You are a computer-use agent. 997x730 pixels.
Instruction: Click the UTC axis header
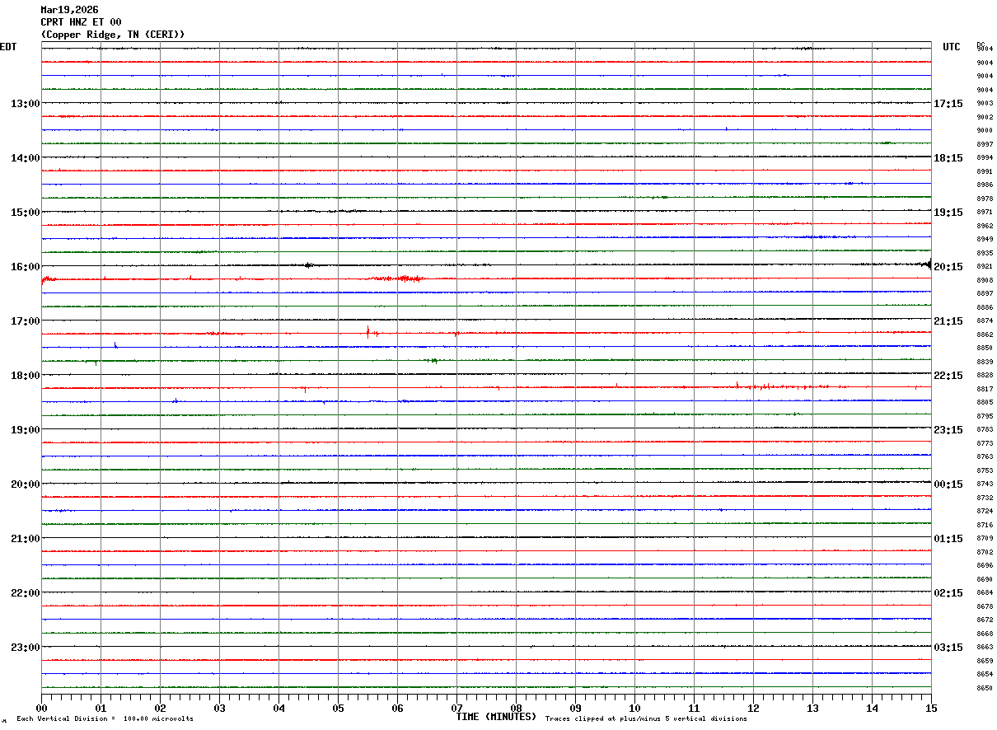point(952,47)
